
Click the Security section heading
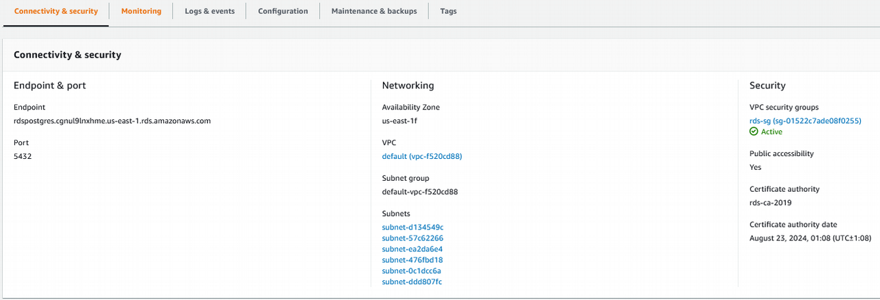pyautogui.click(x=767, y=86)
